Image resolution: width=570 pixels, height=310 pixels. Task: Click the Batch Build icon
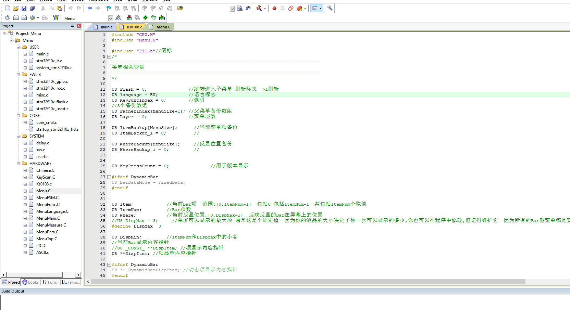pyautogui.click(x=33, y=18)
